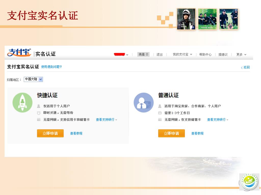This screenshot has height=195, width=261.
Task: Expand 查看支持银行 under 快捷认证
Action: click(107, 120)
